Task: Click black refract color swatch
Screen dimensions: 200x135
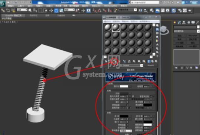Action: tap(124, 116)
